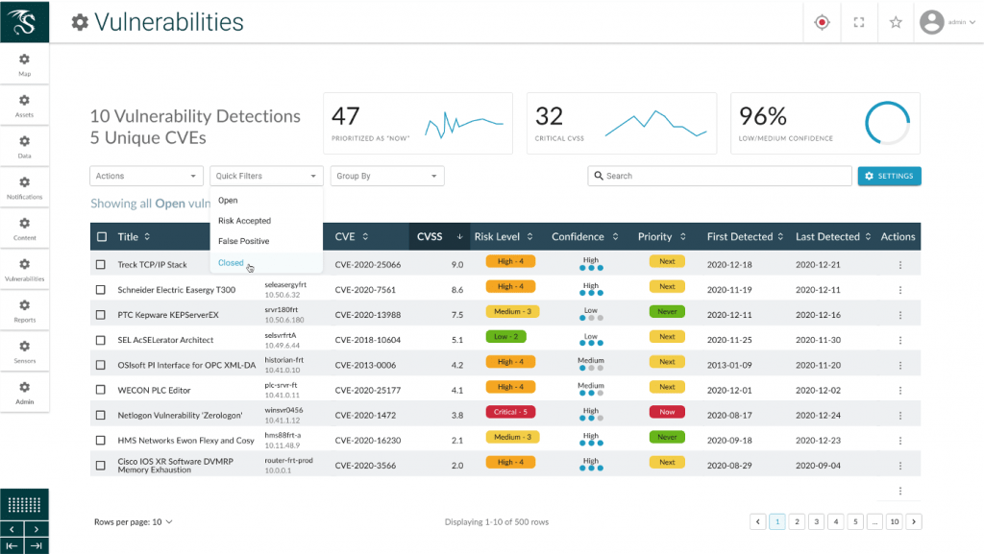Click the blue SETTINGS button
The height and width of the screenshot is (554, 984).
[x=889, y=176]
